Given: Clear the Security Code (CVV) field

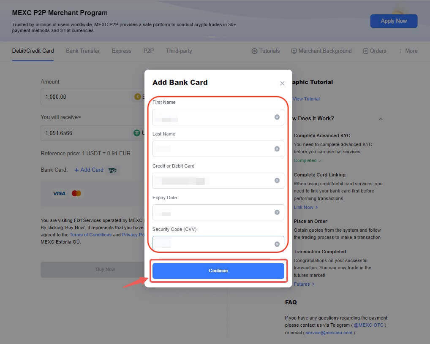Looking at the screenshot, I should coord(277,244).
